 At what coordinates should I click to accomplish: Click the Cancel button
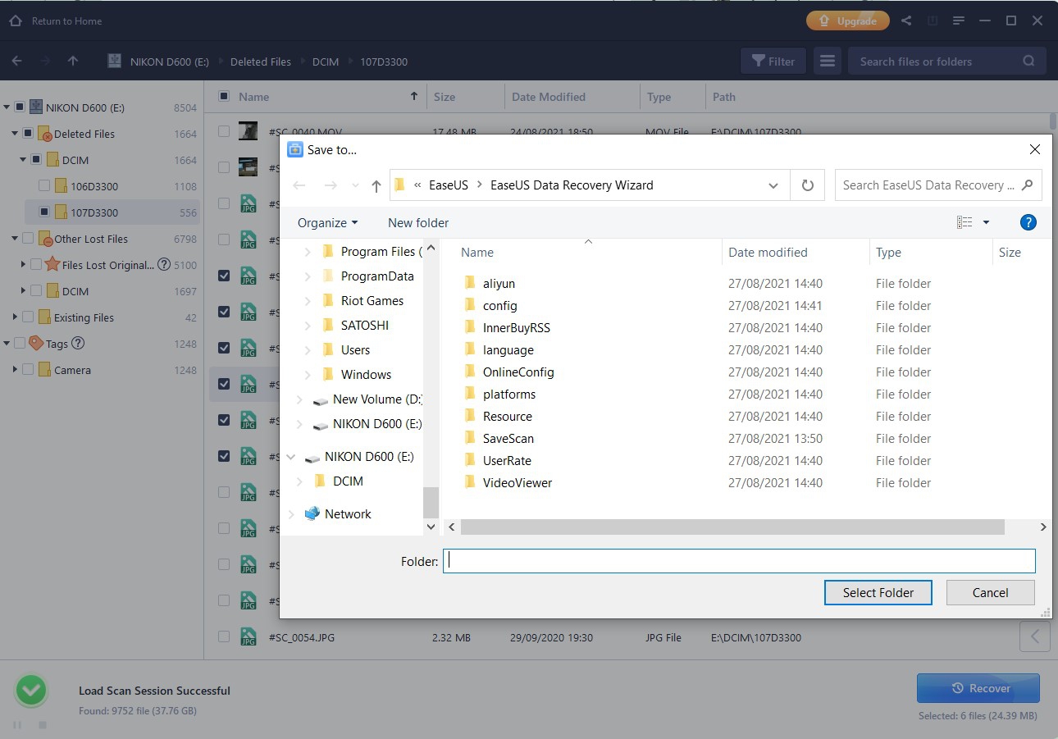pos(990,593)
